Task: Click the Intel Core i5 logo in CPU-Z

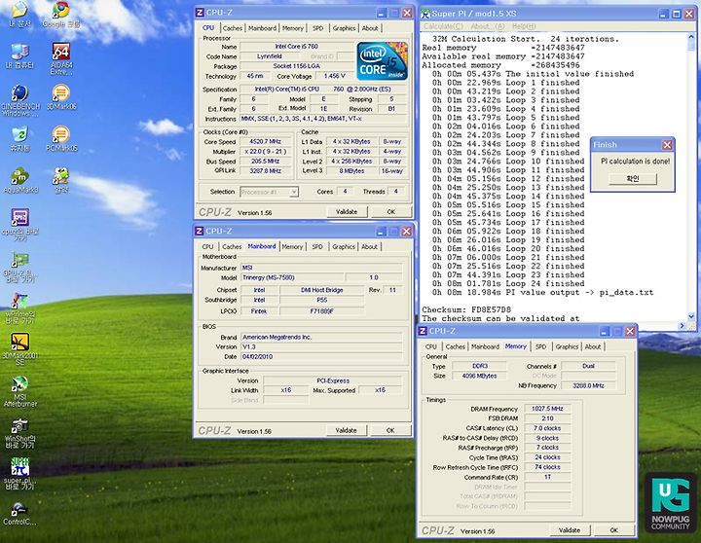Action: pos(383,60)
